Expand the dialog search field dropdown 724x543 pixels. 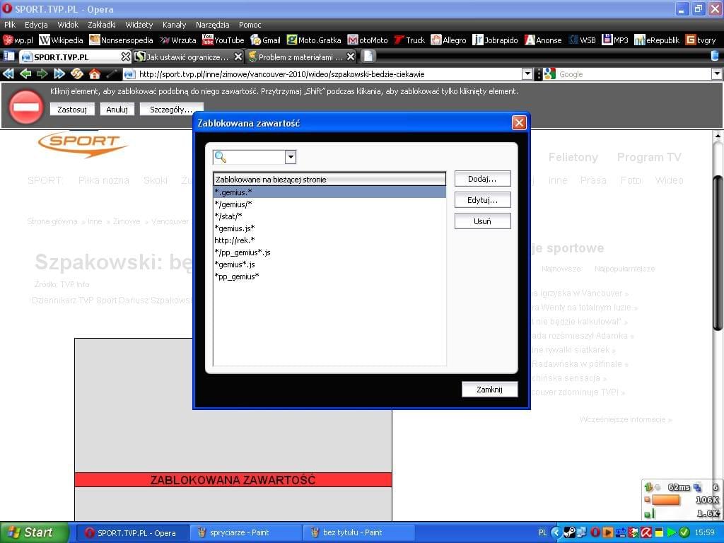(291, 157)
